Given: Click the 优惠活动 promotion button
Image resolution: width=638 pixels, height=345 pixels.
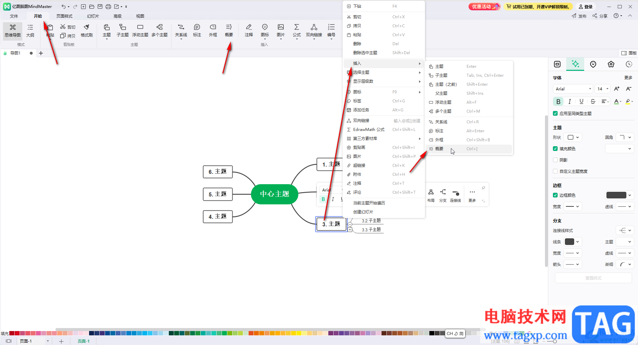Looking at the screenshot, I should tap(484, 7).
